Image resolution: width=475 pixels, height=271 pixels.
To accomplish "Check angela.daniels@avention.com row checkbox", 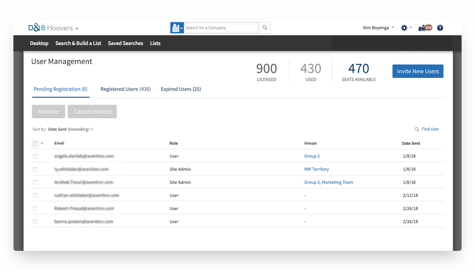I will (x=35, y=156).
